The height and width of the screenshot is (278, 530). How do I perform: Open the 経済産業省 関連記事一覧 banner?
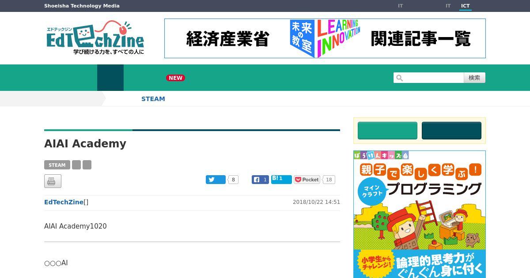[x=325, y=38]
